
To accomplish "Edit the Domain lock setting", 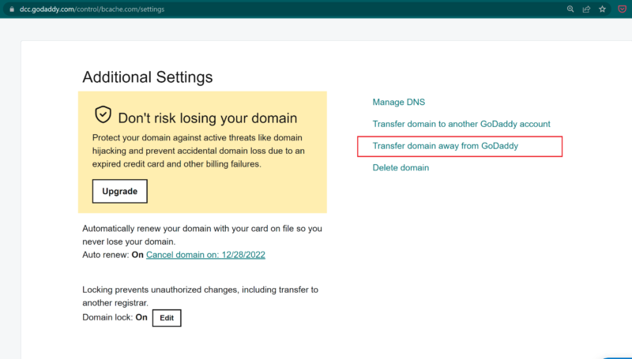I will (x=167, y=318).
